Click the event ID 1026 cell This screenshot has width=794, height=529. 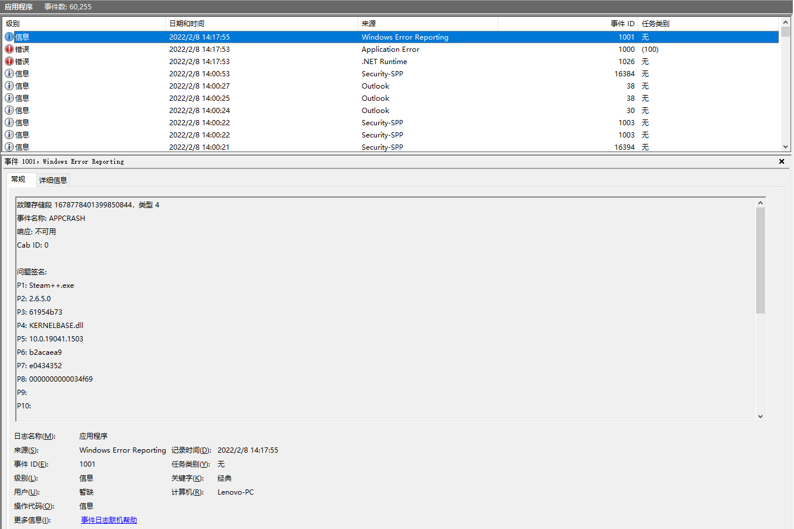[627, 62]
